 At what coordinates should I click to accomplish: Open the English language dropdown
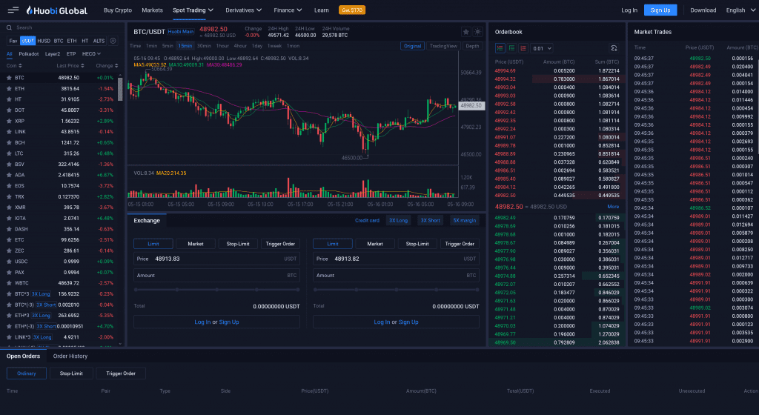[x=740, y=10]
